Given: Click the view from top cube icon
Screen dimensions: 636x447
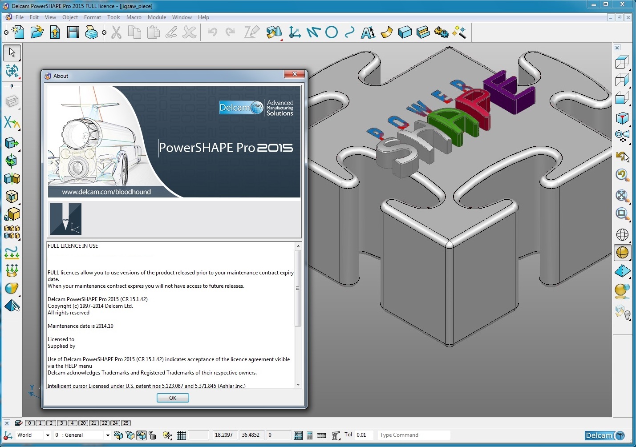Looking at the screenshot, I should 622,62.
